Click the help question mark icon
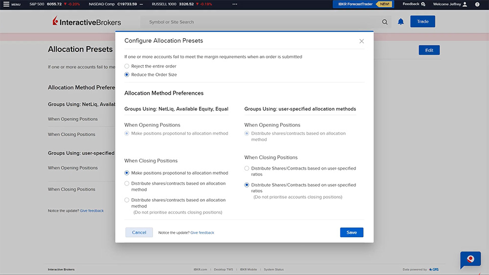Viewport: 489px width, 275px height. coord(477,4)
